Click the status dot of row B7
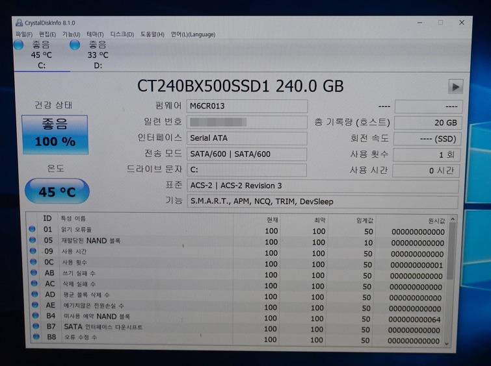Viewport: 491px width, 366px height. point(36,326)
